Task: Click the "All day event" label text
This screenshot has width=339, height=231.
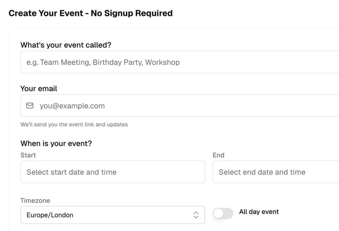Action: pyautogui.click(x=259, y=212)
